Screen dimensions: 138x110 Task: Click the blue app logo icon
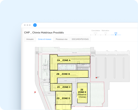click(x=35, y=25)
